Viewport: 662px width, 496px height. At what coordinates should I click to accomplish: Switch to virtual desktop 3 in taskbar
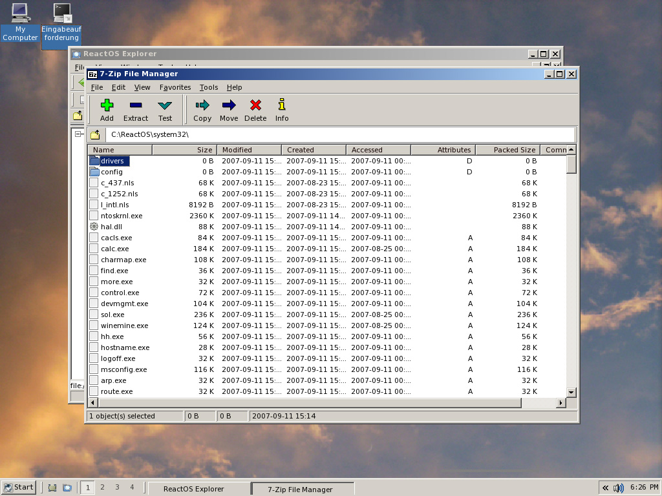117,488
